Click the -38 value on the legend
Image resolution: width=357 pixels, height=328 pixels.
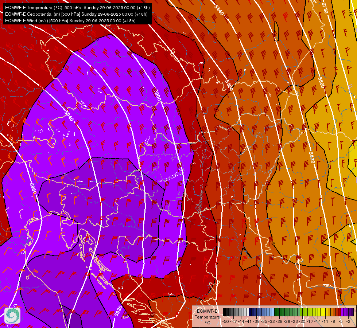pyautogui.click(x=256, y=321)
